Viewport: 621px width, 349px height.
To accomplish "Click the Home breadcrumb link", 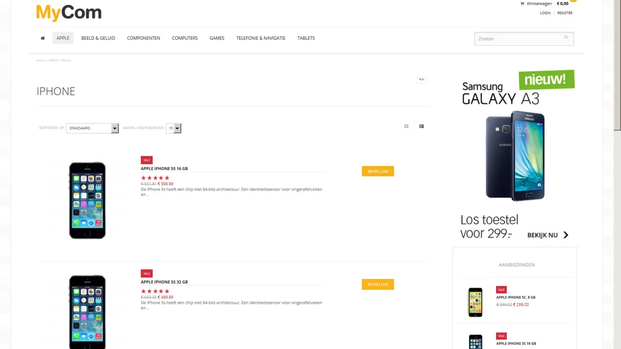I will [41, 61].
